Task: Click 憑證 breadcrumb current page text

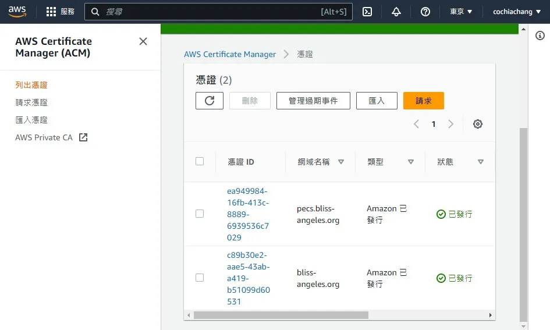Action: 305,54
